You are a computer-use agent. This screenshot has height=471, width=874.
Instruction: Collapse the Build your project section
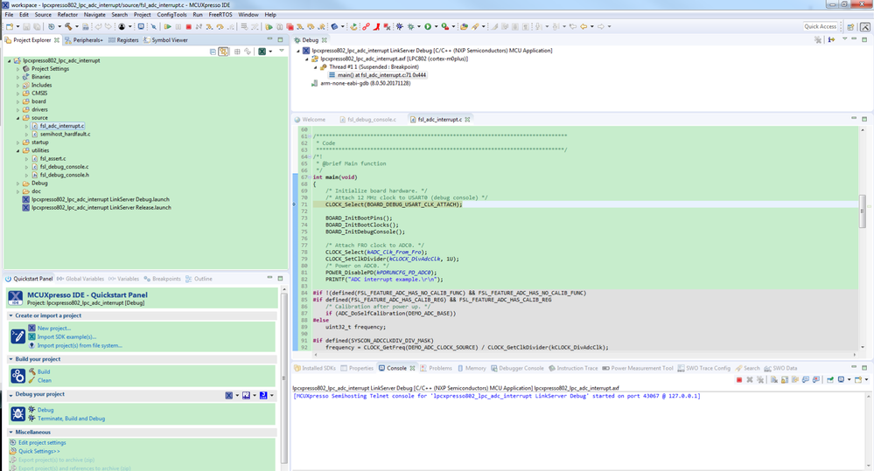click(10, 359)
